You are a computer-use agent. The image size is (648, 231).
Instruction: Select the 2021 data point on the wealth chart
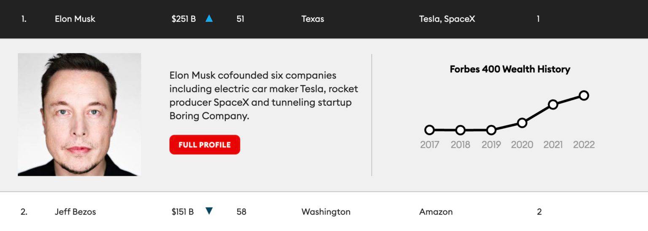click(553, 104)
